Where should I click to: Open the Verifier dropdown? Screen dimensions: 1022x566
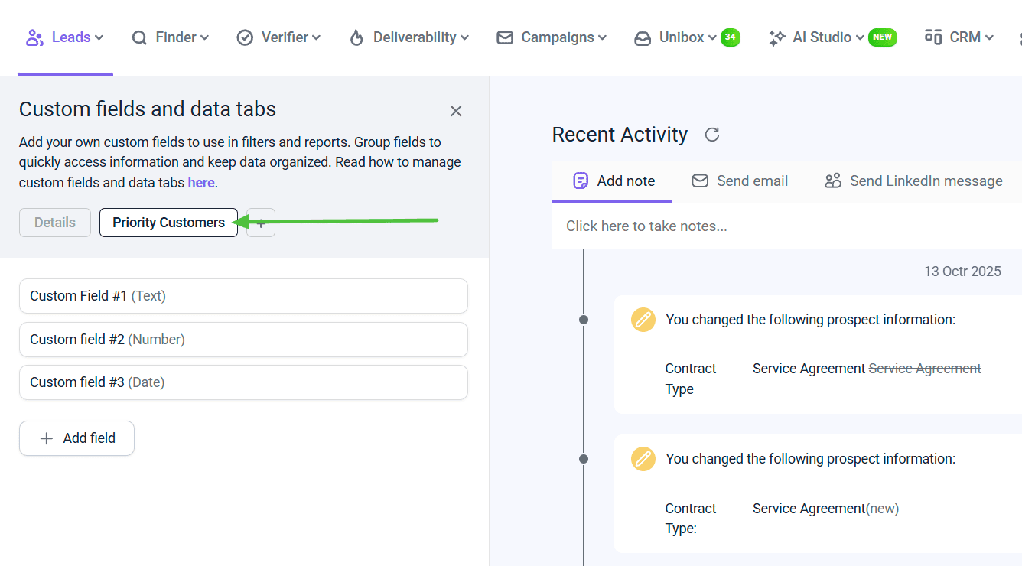click(278, 37)
